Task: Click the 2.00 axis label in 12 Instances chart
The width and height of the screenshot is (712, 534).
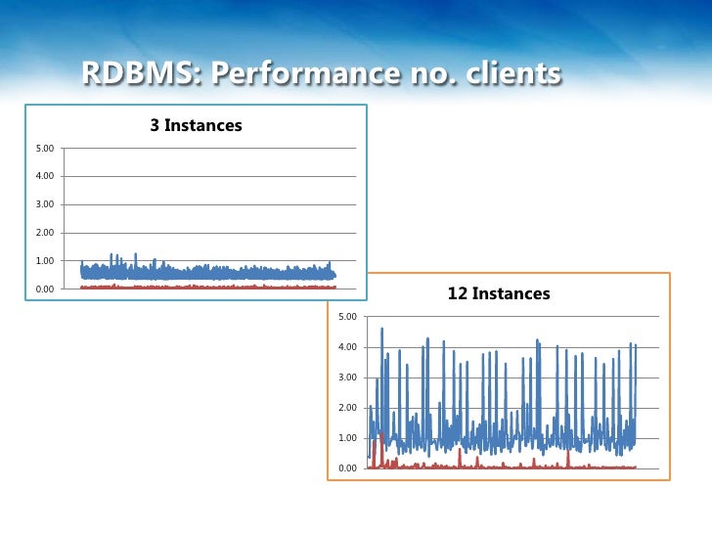Action: click(x=347, y=408)
